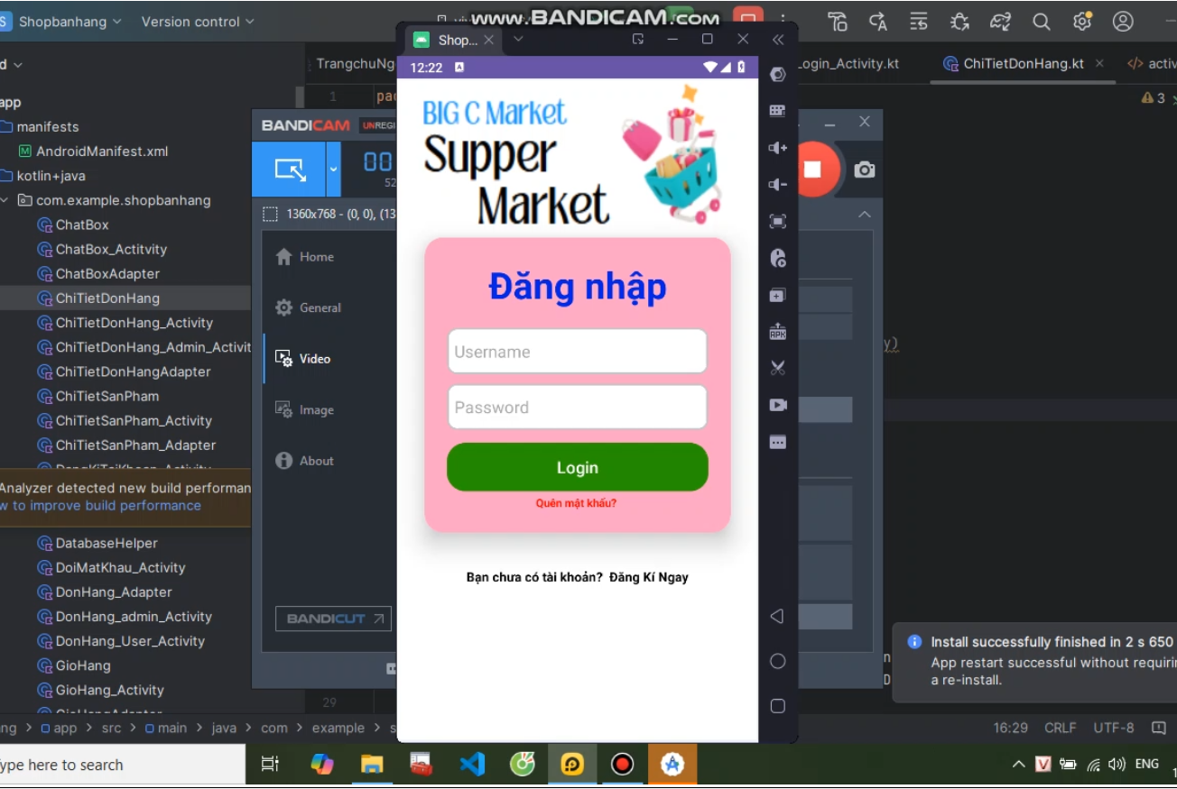Click the Install APK icon in emulator sidebar
The width and height of the screenshot is (1177, 789).
778,332
